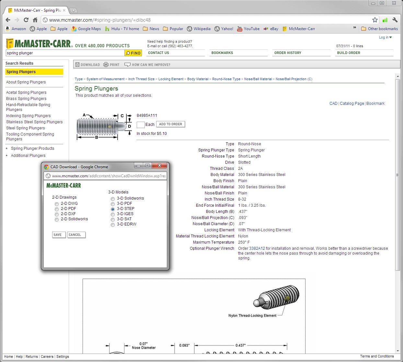Open the Build Order tab
This screenshot has width=403, height=362.
click(349, 53)
